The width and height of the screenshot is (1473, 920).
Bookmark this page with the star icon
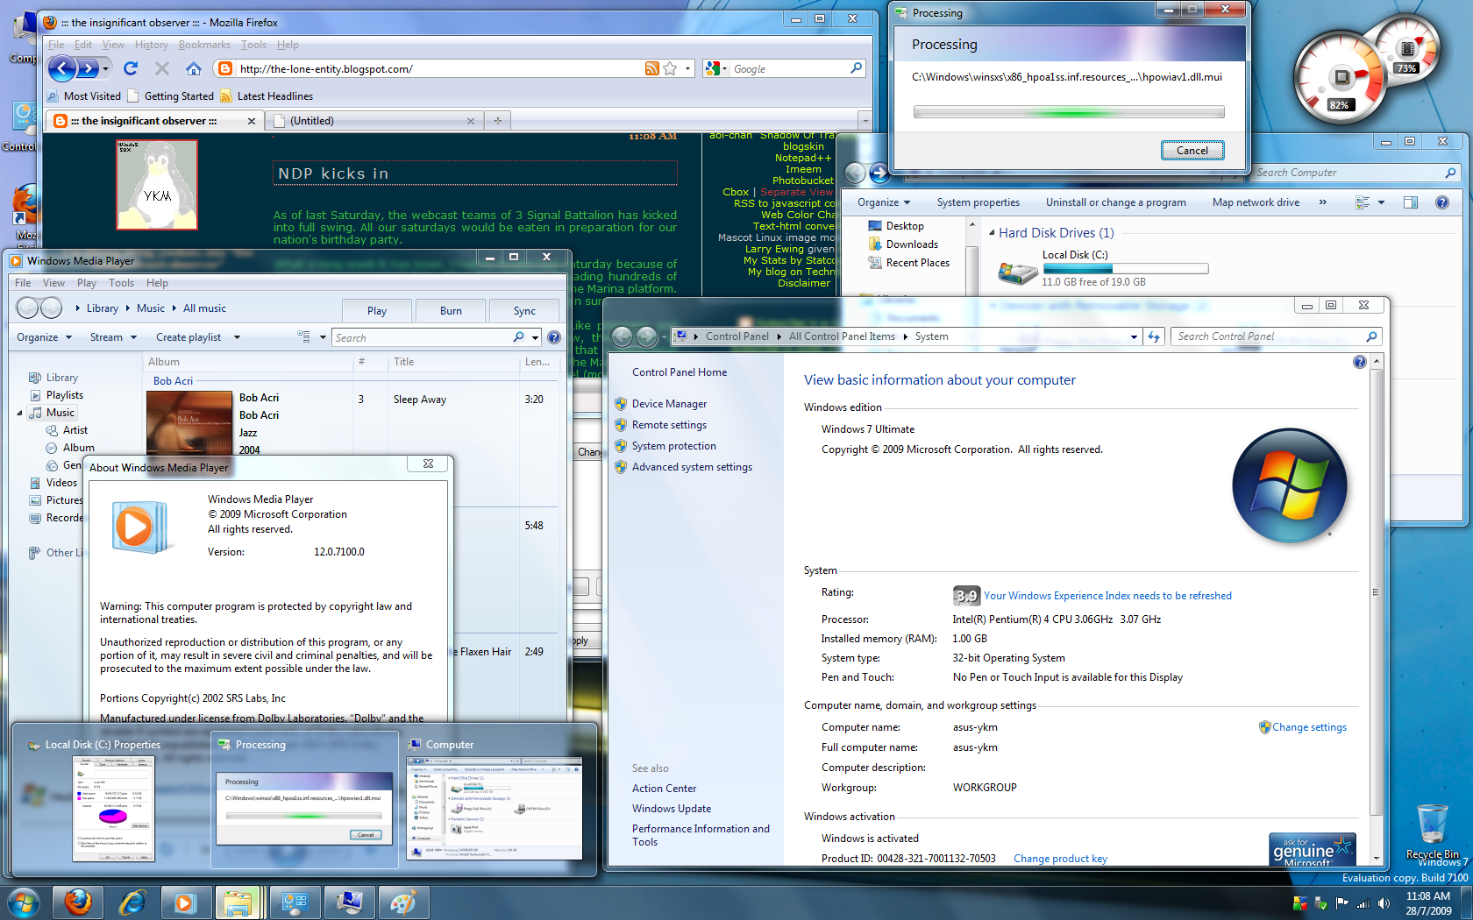[670, 68]
